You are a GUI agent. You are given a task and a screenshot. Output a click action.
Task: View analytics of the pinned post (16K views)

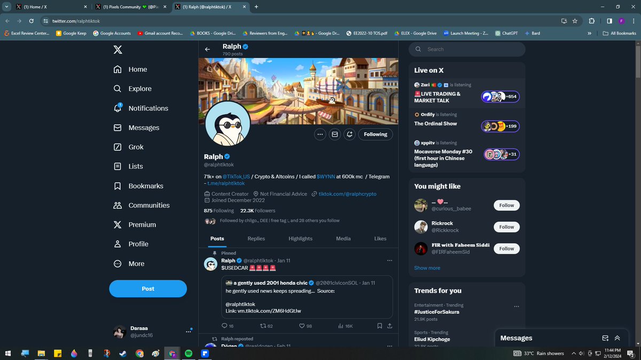345,325
